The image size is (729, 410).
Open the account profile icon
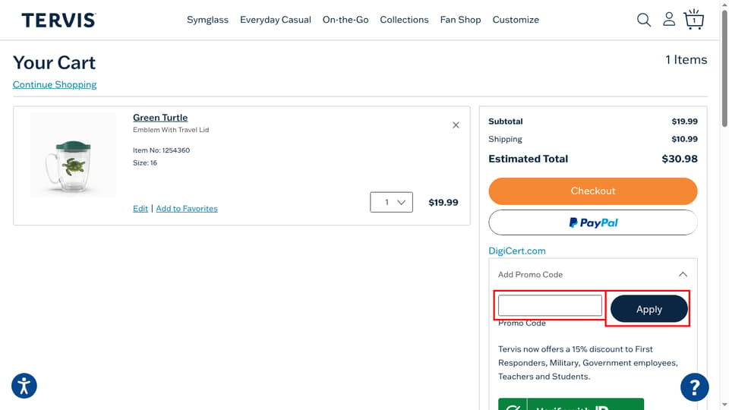point(668,19)
